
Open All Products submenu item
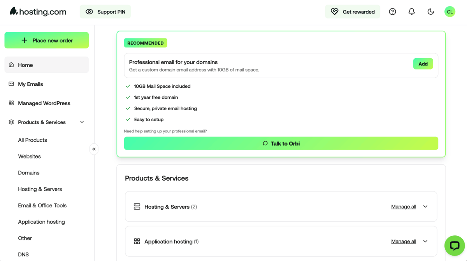click(x=32, y=140)
